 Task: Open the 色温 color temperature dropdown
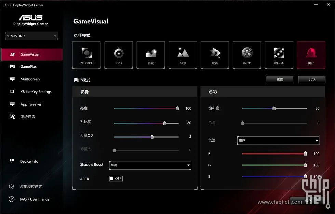(x=278, y=141)
